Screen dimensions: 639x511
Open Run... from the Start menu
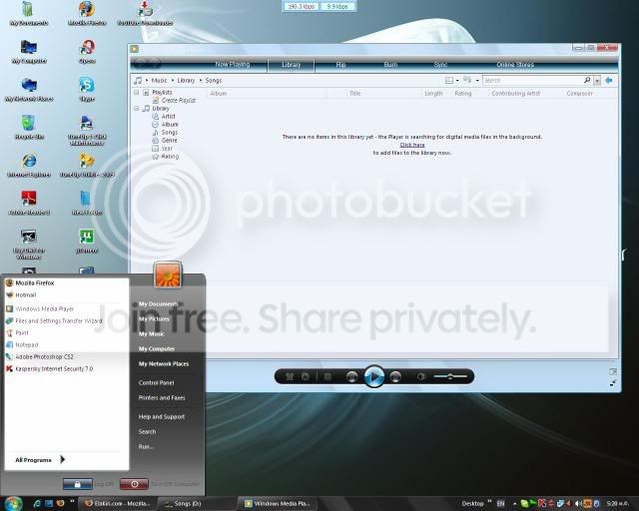(x=146, y=446)
